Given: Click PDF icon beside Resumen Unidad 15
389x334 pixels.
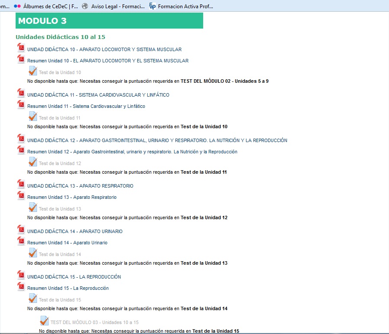Looking at the screenshot, I should [x=21, y=287].
